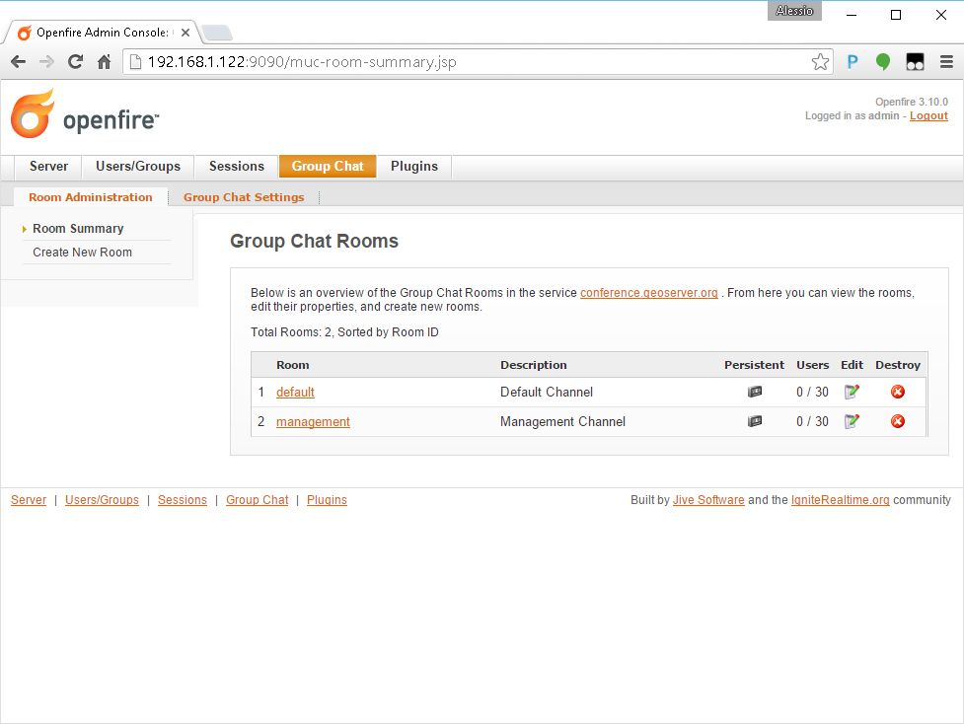Destroy the default room via red X
Screen dimensions: 964x724
[897, 392]
